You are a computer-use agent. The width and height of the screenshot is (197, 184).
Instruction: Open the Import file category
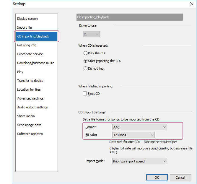(x=25, y=27)
